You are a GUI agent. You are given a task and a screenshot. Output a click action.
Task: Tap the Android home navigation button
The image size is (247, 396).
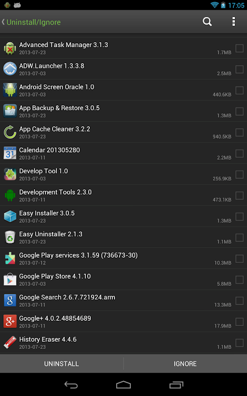[123, 385]
